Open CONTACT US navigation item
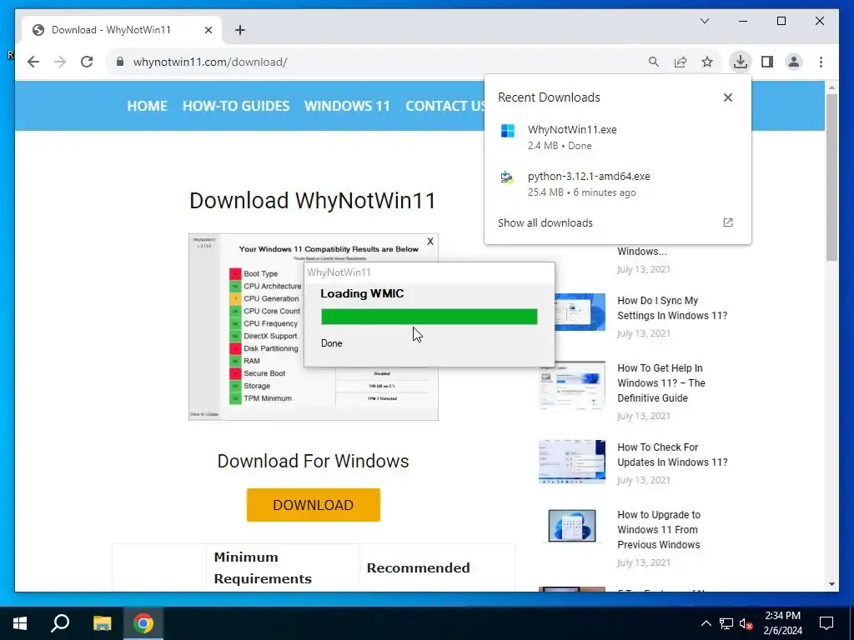 point(445,106)
